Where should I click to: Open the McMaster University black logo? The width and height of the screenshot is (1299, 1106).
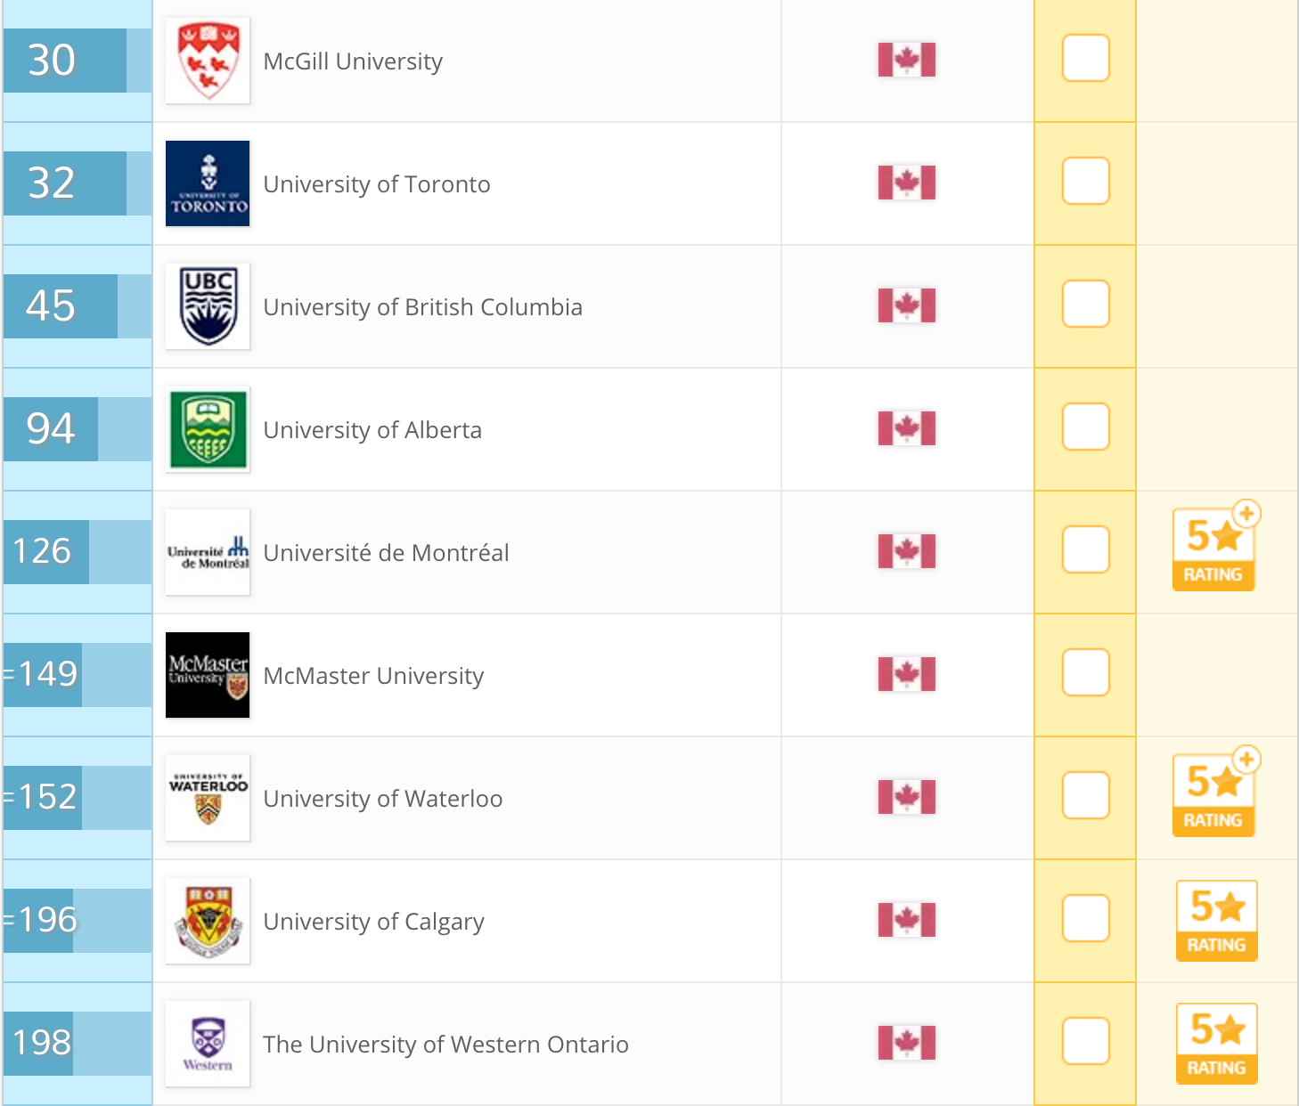[208, 675]
